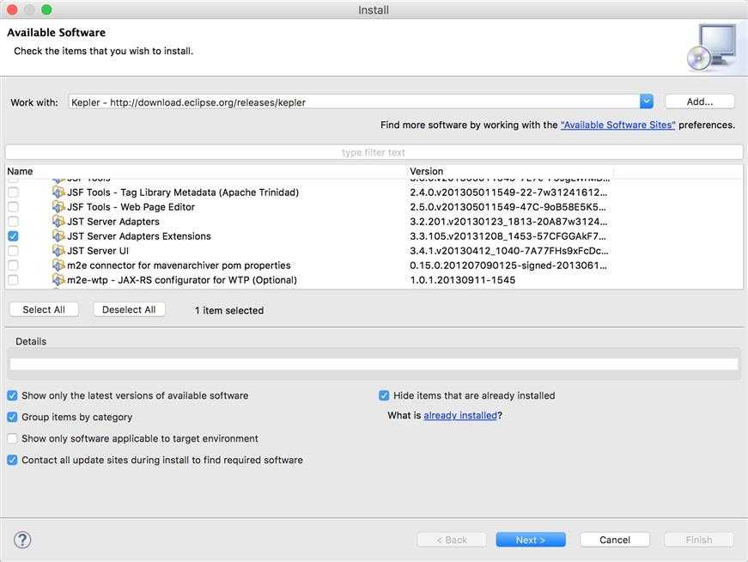Click the Add... button

point(700,101)
